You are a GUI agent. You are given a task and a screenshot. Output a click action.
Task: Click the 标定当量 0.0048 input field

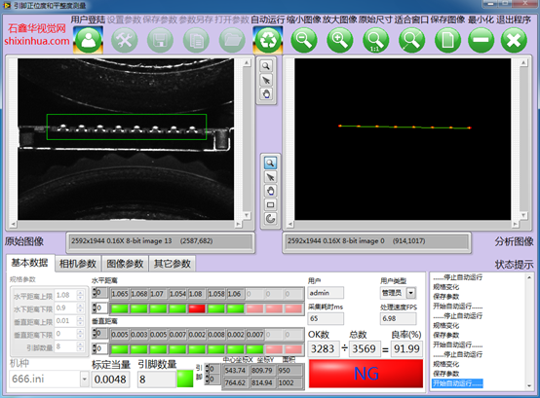point(110,380)
